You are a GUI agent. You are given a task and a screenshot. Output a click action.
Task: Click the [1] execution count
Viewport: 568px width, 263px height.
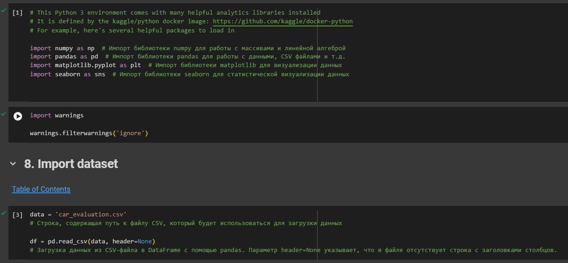[x=18, y=13]
